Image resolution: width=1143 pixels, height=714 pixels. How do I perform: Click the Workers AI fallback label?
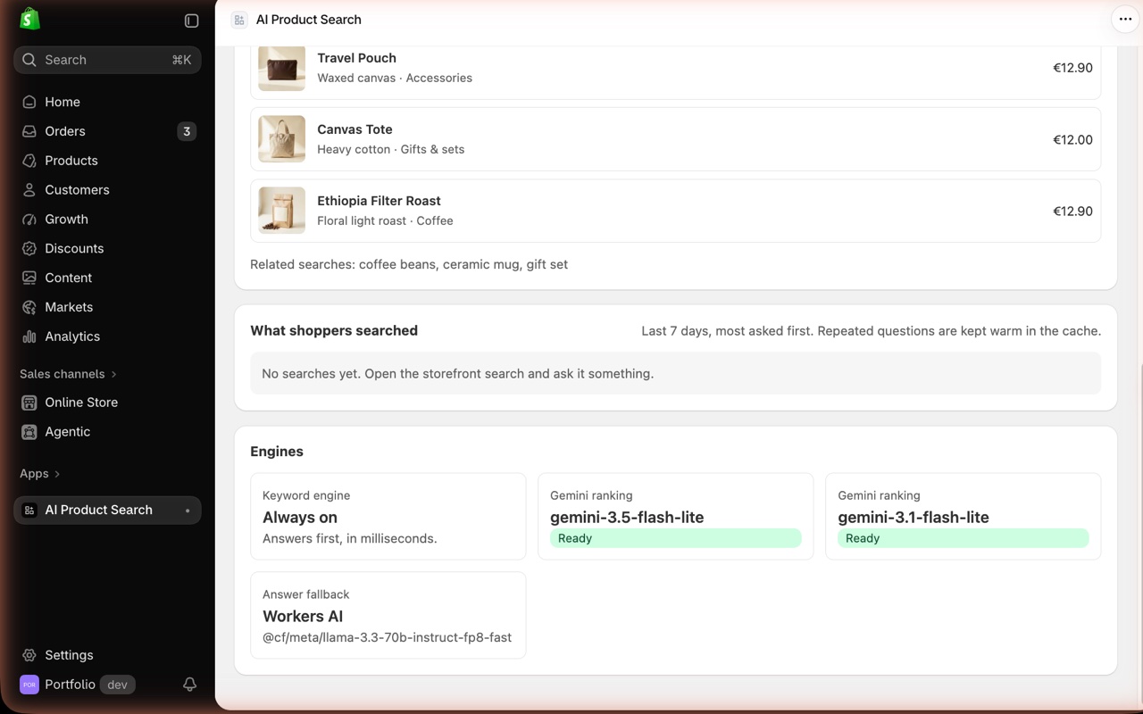click(303, 617)
